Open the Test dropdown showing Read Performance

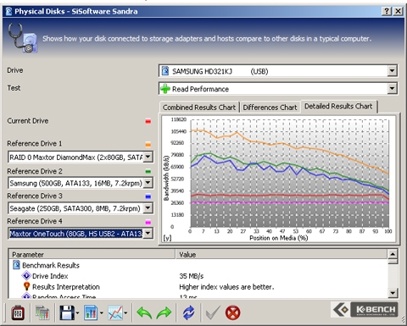pyautogui.click(x=392, y=89)
